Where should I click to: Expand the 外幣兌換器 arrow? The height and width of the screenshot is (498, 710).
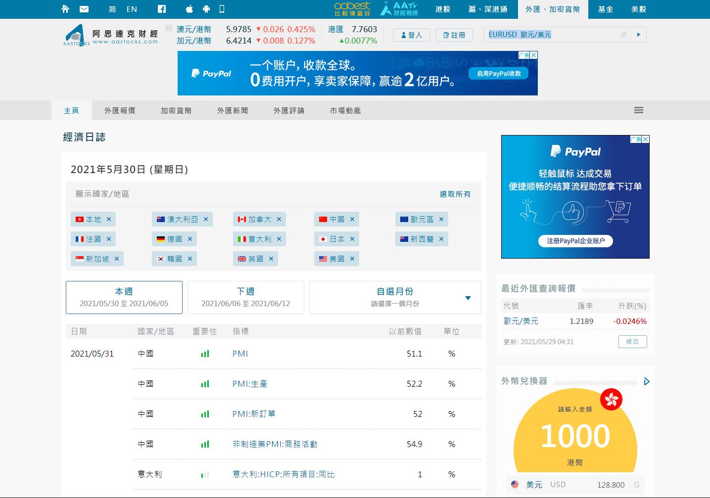click(x=647, y=381)
